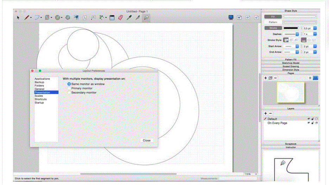
Task: Select the Offset tool
Action: pyautogui.click(x=76, y=18)
